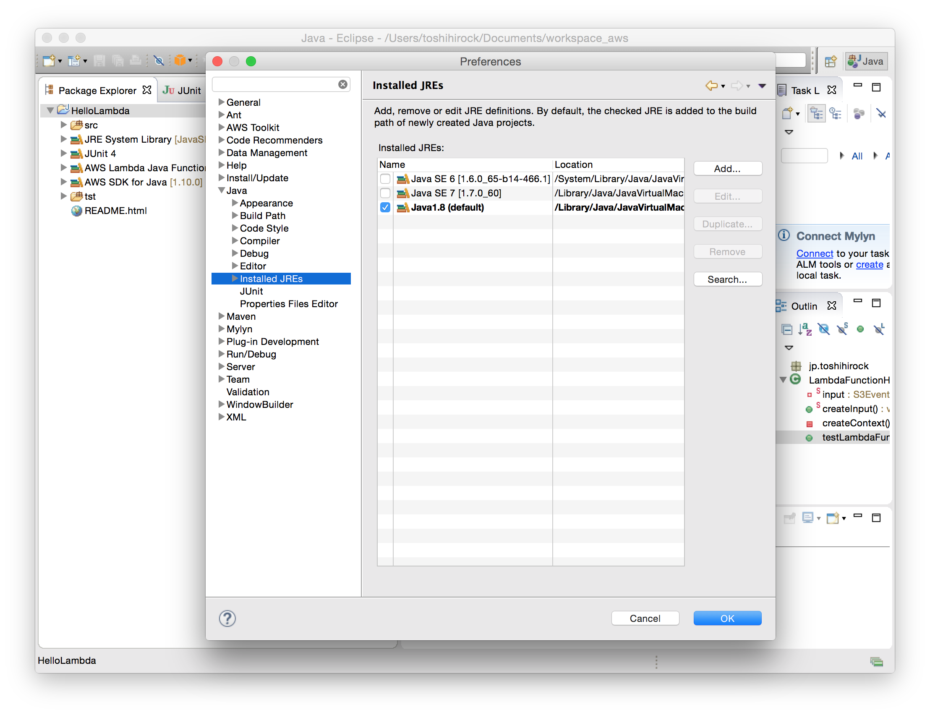Click Sort alphabetically in the Outline view
The width and height of the screenshot is (930, 715).
[806, 329]
